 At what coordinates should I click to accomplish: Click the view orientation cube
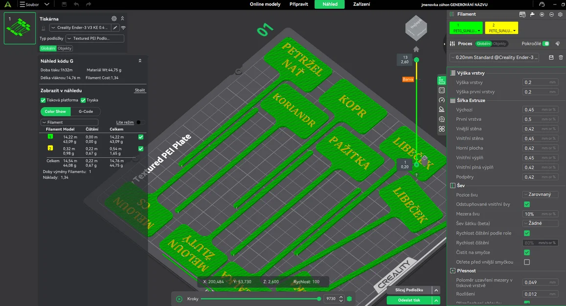click(416, 28)
